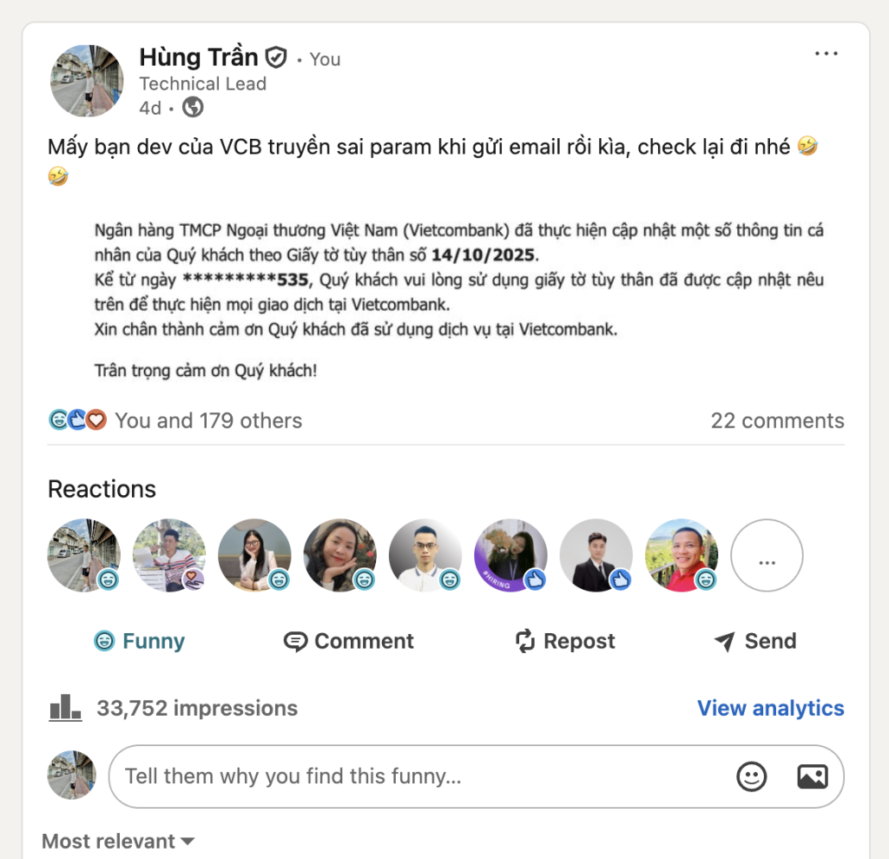Click the add photo icon in comment box

(813, 776)
